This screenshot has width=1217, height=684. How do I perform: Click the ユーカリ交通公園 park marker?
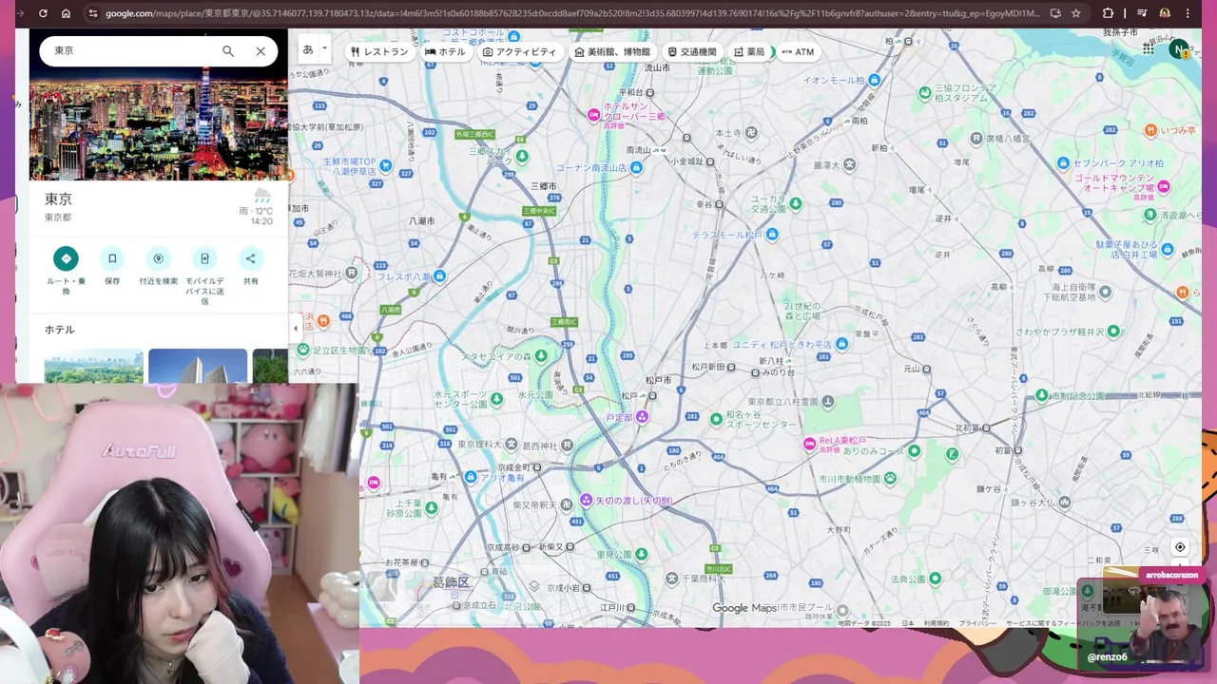point(795,204)
